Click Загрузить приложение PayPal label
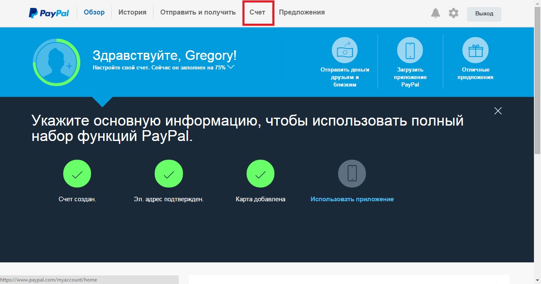Image resolution: width=541 pixels, height=284 pixels. click(x=410, y=77)
